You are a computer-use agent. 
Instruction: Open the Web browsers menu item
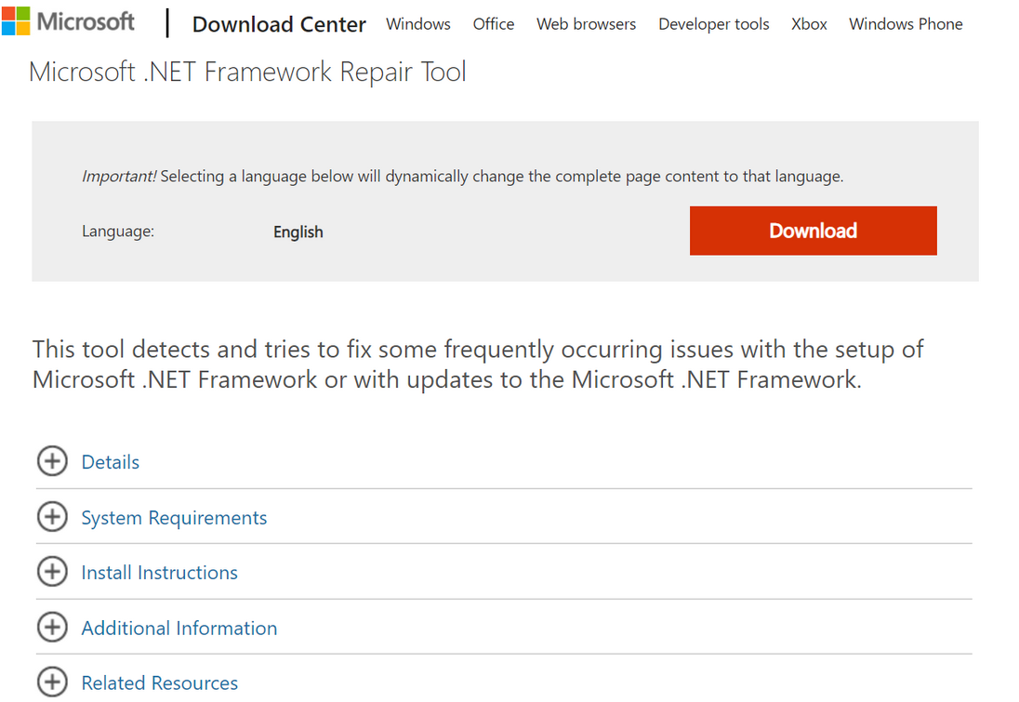coord(587,24)
